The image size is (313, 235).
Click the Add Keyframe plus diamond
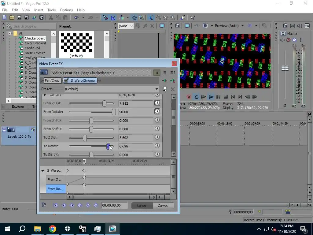click(88, 205)
